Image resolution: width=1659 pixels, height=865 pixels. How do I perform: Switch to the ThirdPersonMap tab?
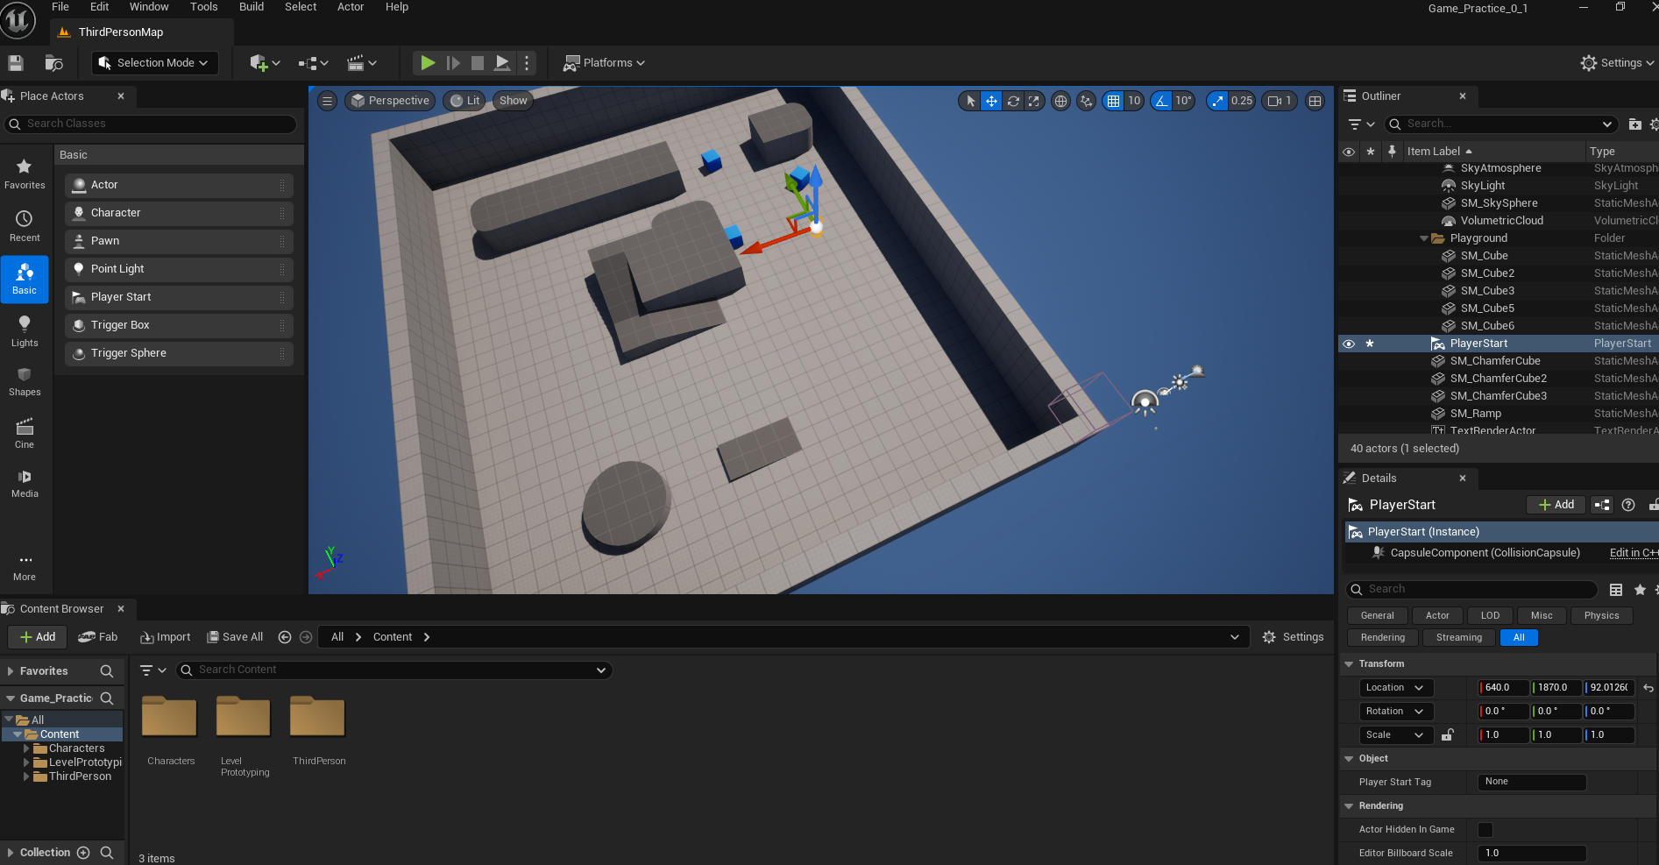121,32
